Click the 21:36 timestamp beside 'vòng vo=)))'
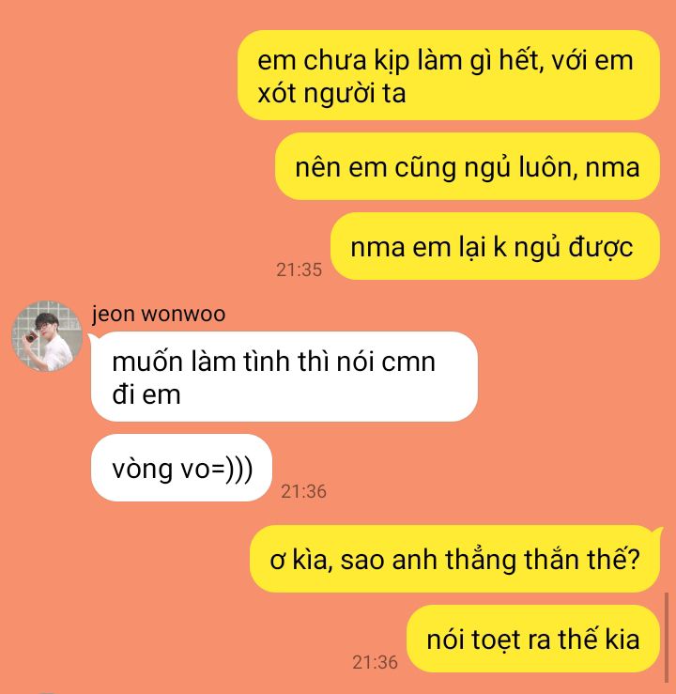The height and width of the screenshot is (694, 676). click(x=304, y=491)
